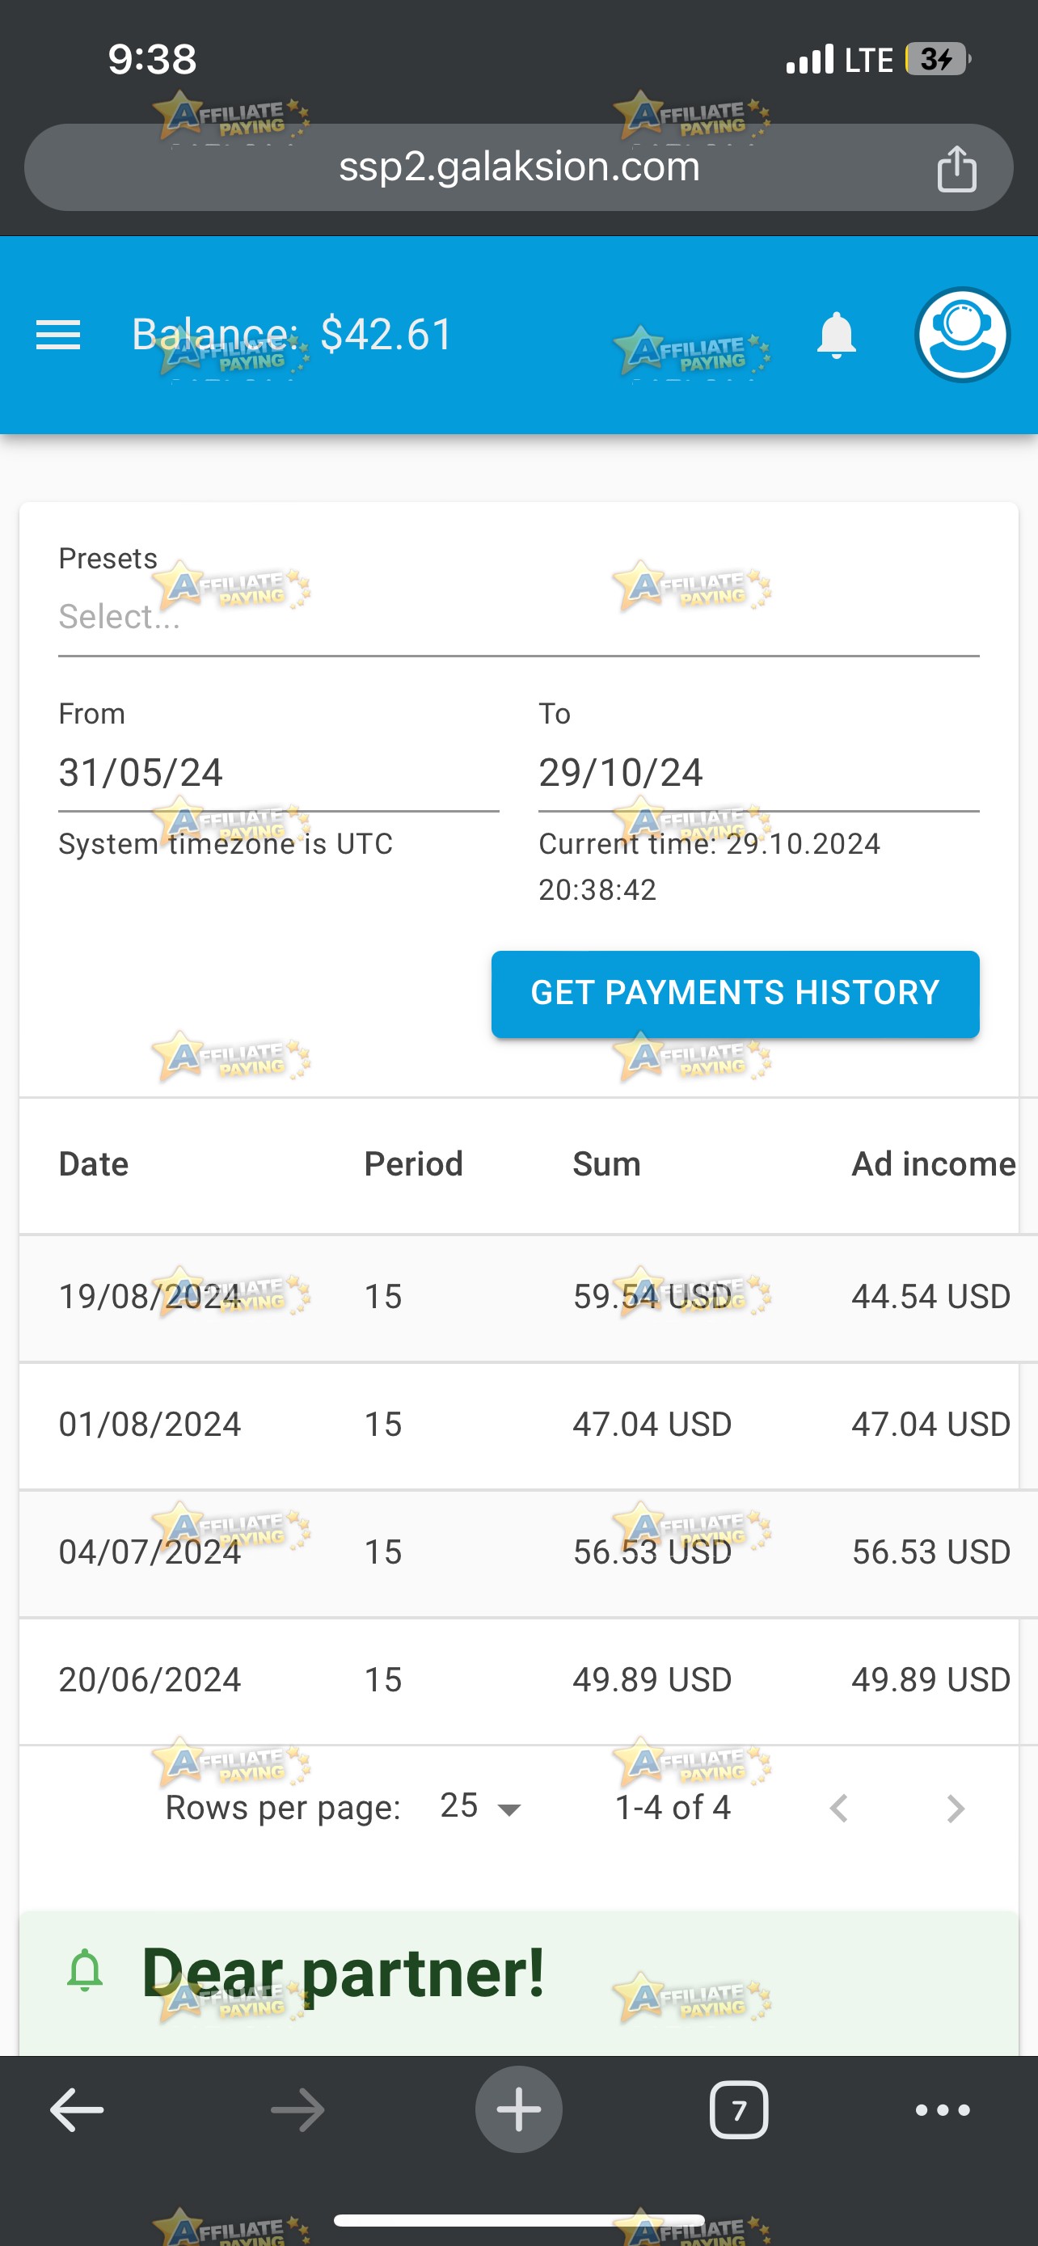Go back with the browser back arrow
The width and height of the screenshot is (1038, 2246).
[78, 2110]
